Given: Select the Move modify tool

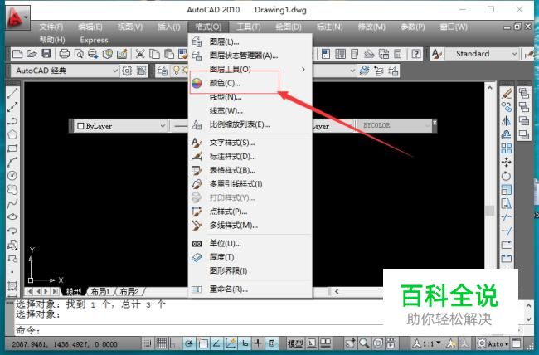Looking at the screenshot, I should tap(507, 162).
